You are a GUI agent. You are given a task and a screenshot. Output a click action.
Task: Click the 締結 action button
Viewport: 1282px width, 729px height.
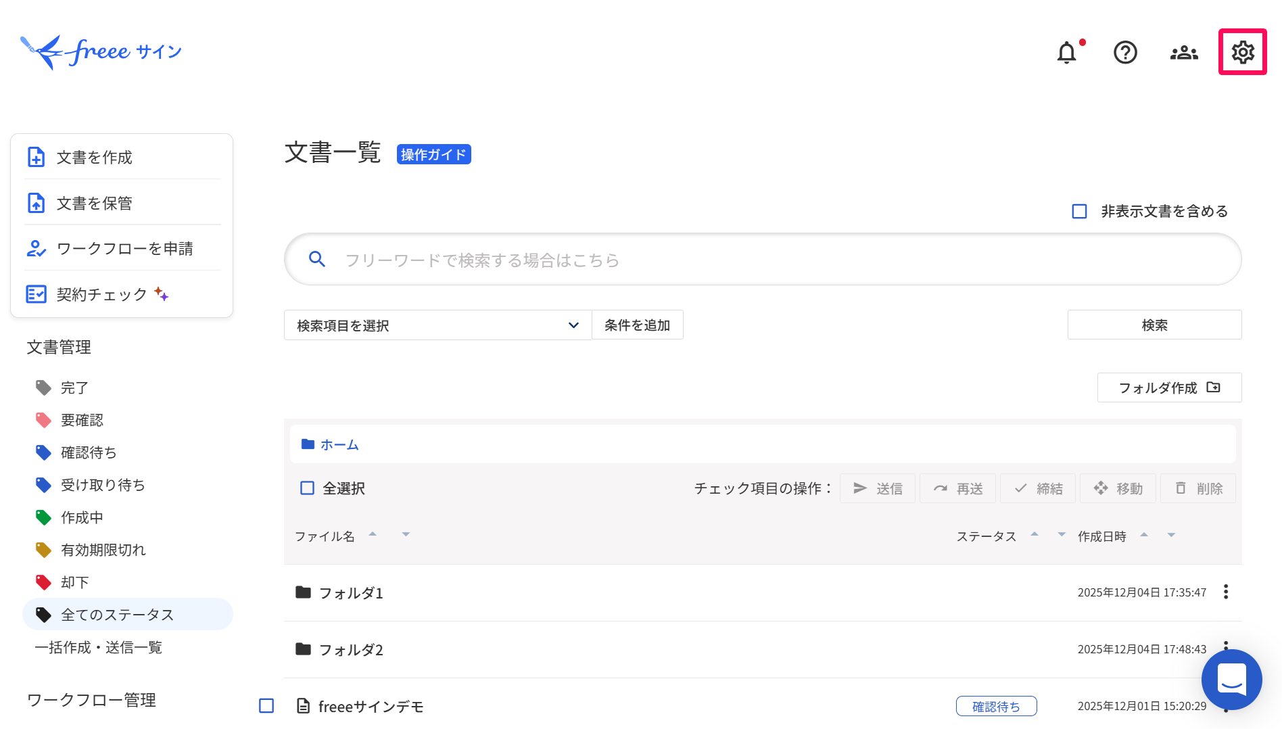tap(1039, 488)
